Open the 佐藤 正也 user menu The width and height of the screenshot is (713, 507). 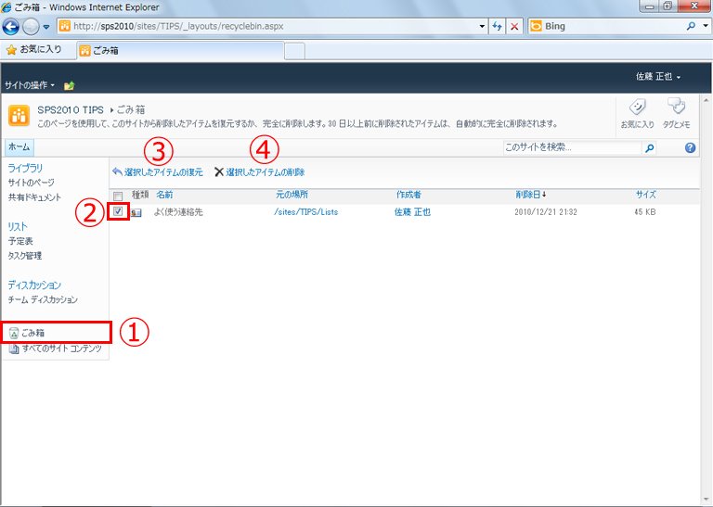658,77
